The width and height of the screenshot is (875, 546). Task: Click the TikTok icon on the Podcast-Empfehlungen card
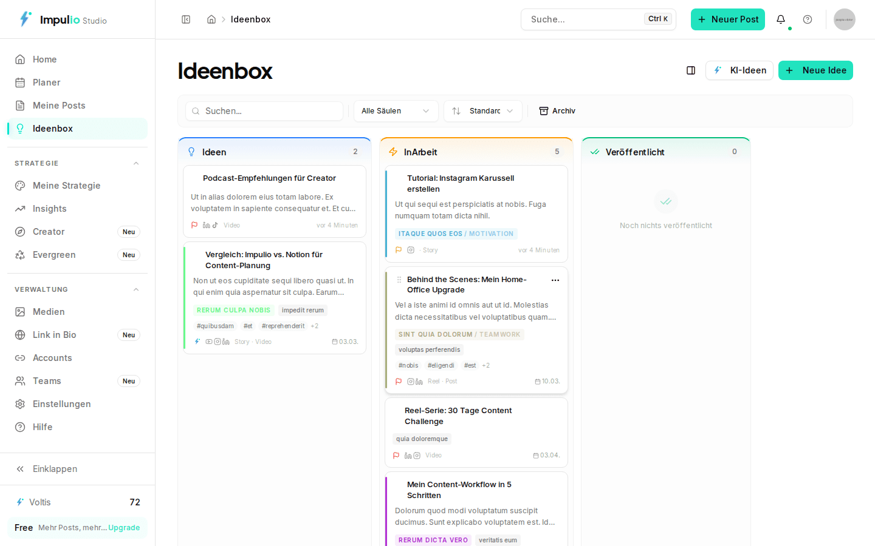tap(216, 225)
